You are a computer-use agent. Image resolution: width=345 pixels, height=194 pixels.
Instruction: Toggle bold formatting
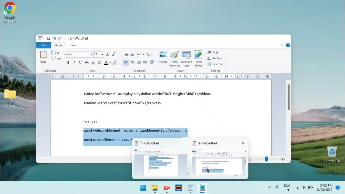point(68,63)
